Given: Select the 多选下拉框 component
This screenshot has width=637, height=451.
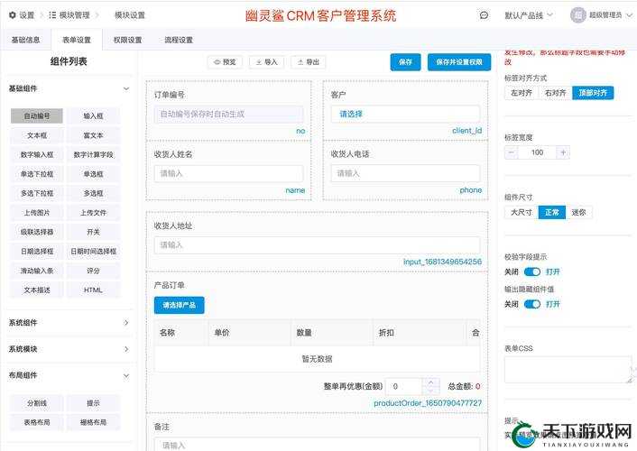Looking at the screenshot, I should (x=37, y=193).
